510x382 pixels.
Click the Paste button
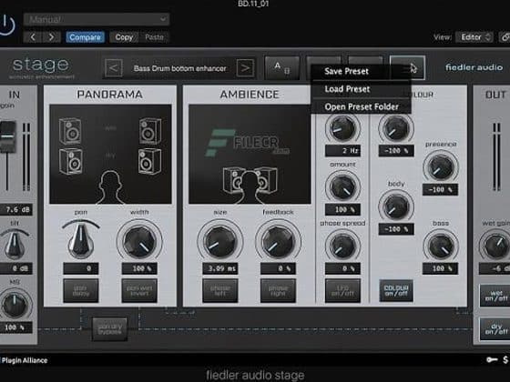coord(154,37)
